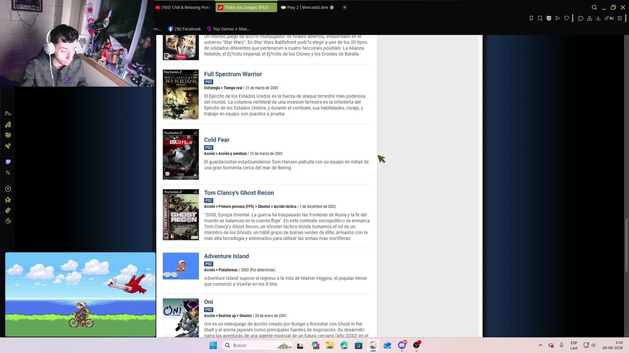Click the microphone icon in the system tray
This screenshot has width=629, height=353.
[562, 345]
